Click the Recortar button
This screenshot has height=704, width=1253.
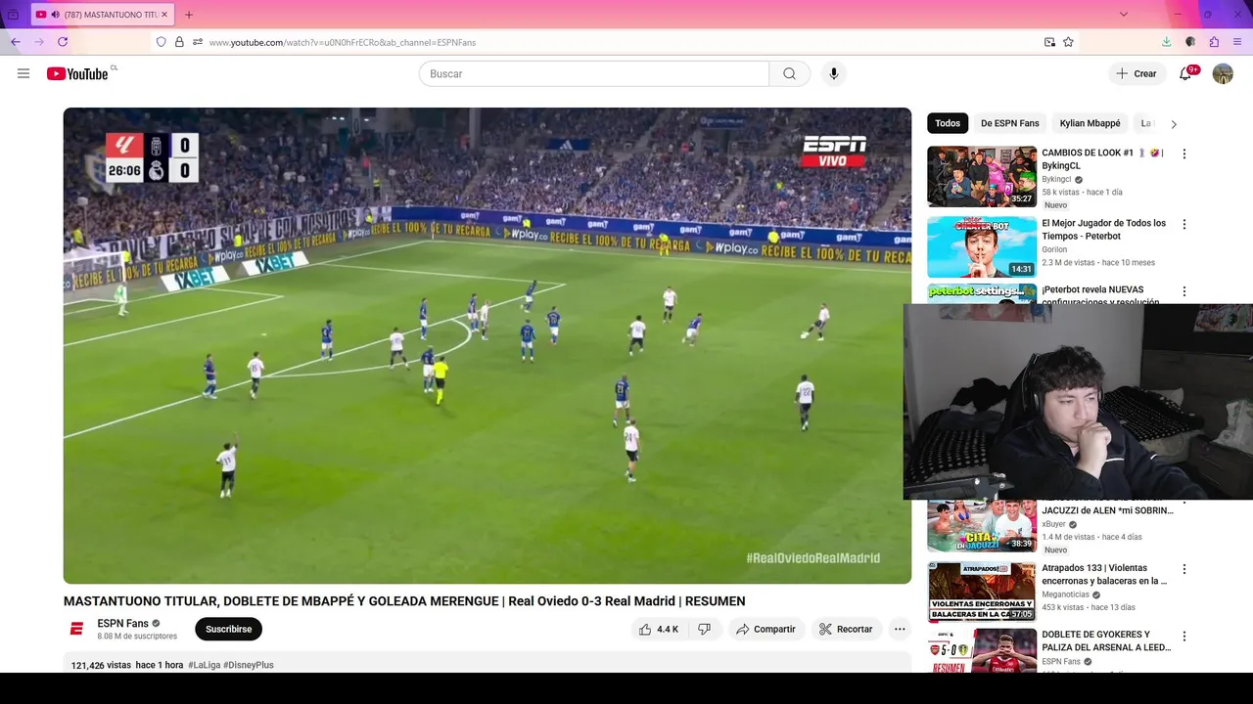click(846, 629)
